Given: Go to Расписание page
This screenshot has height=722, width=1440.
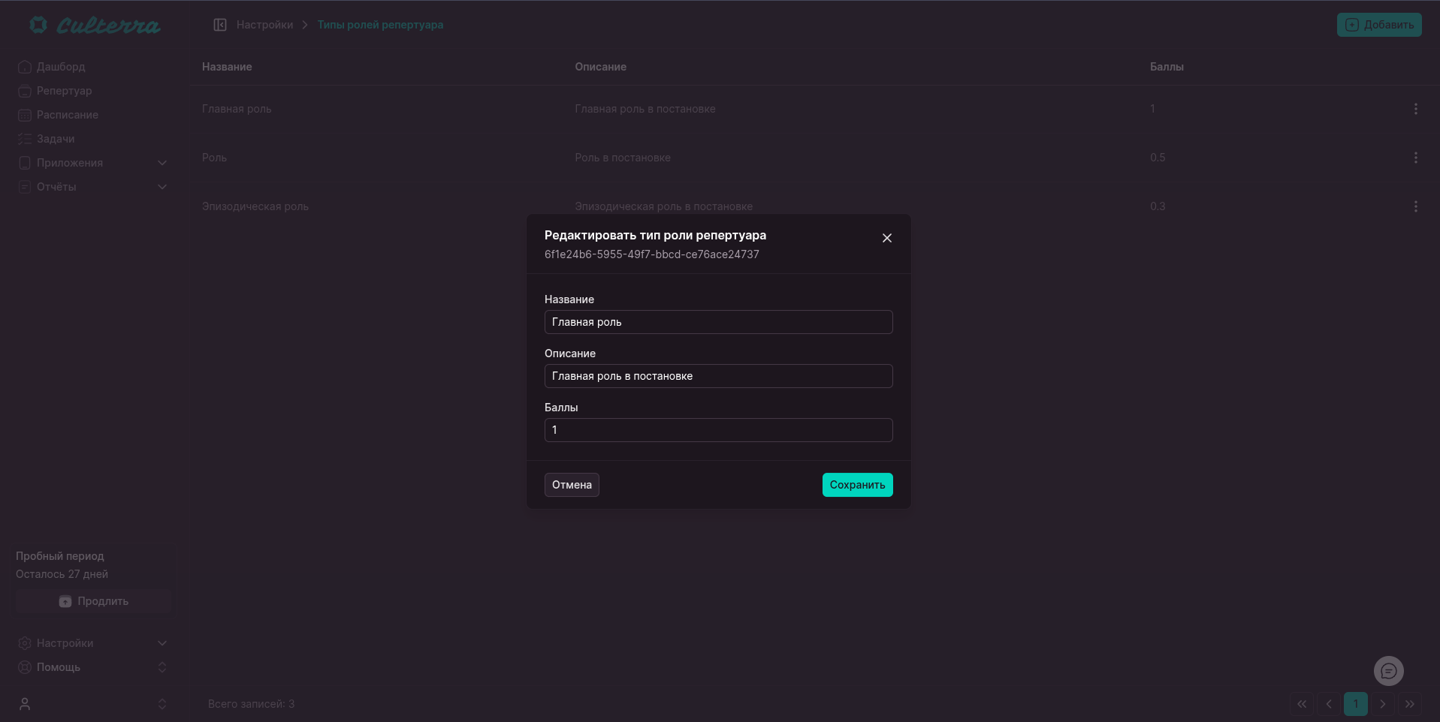Looking at the screenshot, I should (67, 115).
